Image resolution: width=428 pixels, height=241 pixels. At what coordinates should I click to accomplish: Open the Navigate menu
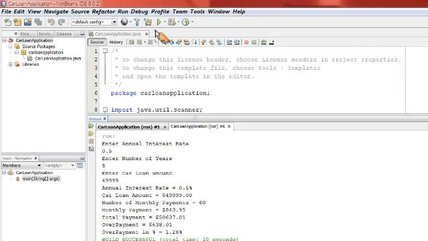tap(56, 11)
